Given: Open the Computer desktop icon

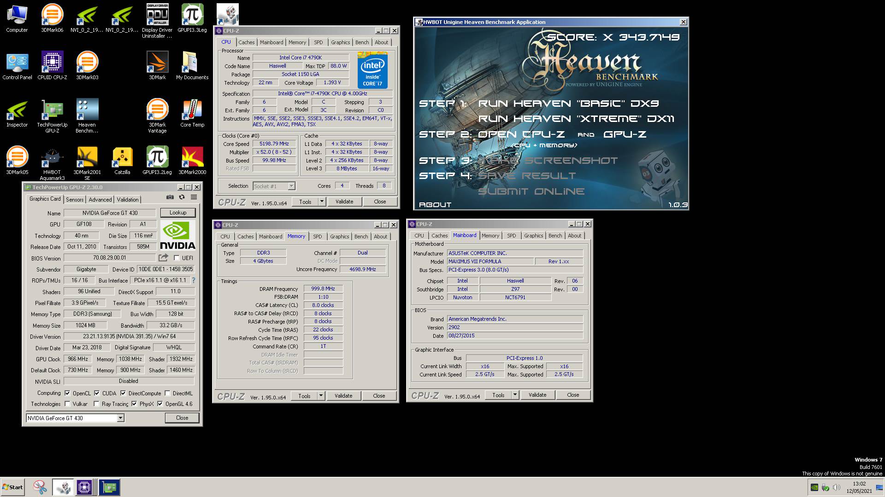Looking at the screenshot, I should (x=17, y=18).
